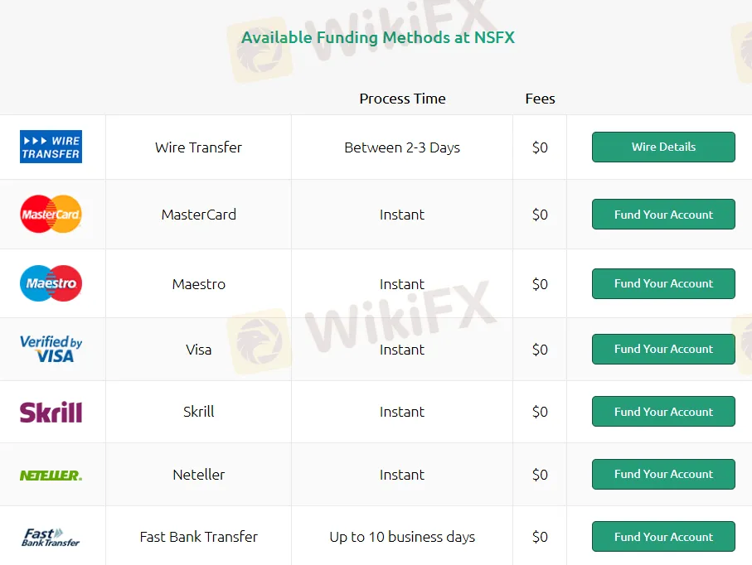Image resolution: width=752 pixels, height=565 pixels.
Task: Fund your account via Maestro
Action: coord(663,283)
